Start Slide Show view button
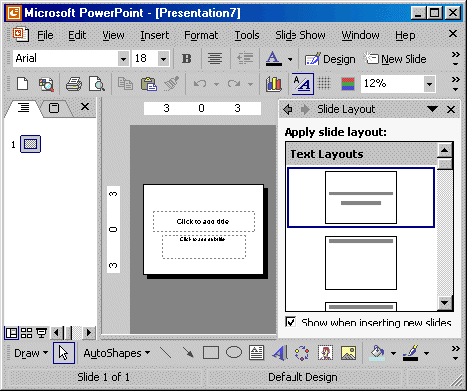Screen dimensions: 467x391 pos(41,332)
